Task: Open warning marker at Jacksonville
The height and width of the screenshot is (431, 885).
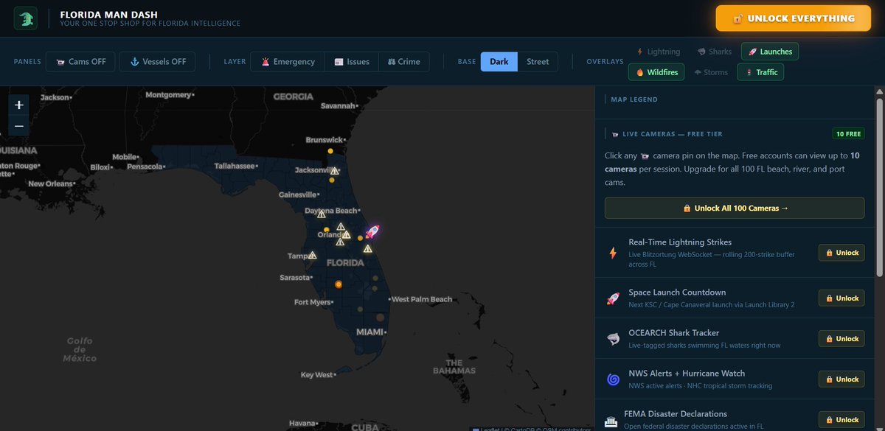Action: (334, 171)
